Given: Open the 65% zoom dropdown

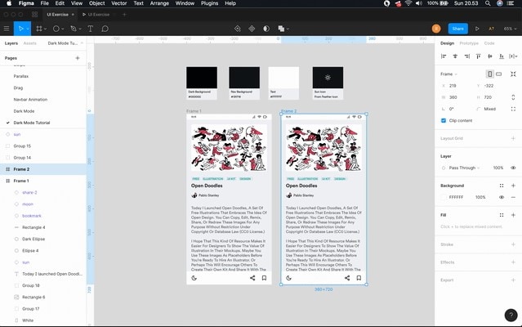Looking at the screenshot, I should (510, 29).
